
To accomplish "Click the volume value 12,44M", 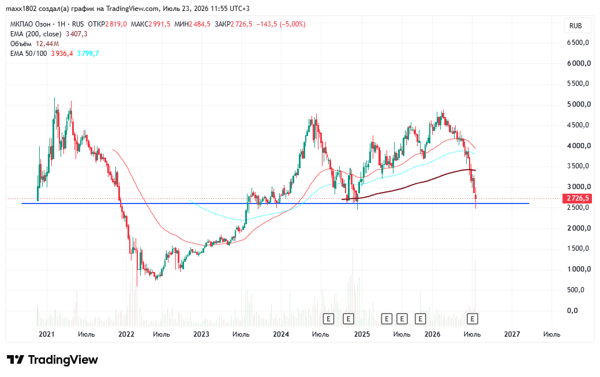I will coord(47,44).
